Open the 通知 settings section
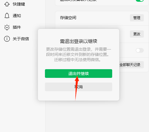The height and width of the screenshot is (132, 149). (17, 16)
